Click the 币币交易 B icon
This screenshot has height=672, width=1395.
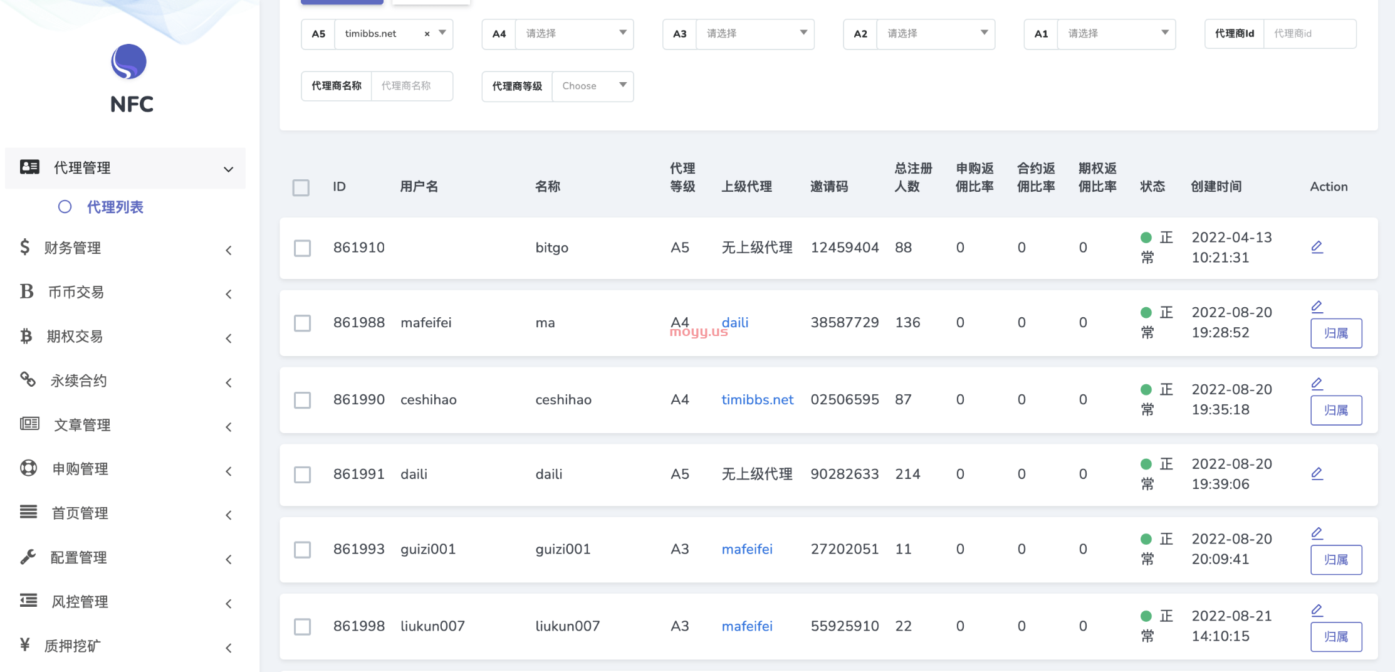[x=26, y=291]
